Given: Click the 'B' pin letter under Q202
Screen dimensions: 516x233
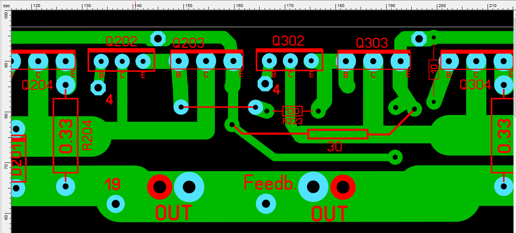Looking at the screenshot, I should [101, 75].
